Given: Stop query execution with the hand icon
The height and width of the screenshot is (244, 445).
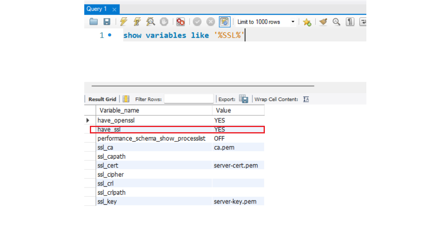Looking at the screenshot, I should point(164,22).
